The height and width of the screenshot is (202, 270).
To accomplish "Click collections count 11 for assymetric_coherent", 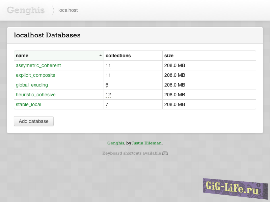I will click(108, 65).
